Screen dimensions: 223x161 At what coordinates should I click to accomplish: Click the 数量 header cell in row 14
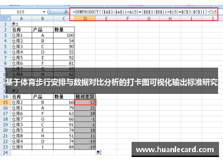pyautogui.click(x=64, y=97)
